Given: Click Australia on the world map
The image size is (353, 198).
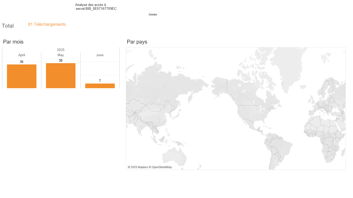Looking at the screenshot, I should coord(174,157).
